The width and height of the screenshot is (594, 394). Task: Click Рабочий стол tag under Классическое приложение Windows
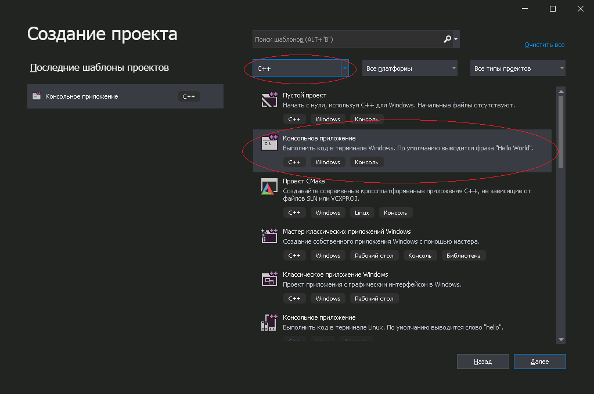(x=374, y=299)
